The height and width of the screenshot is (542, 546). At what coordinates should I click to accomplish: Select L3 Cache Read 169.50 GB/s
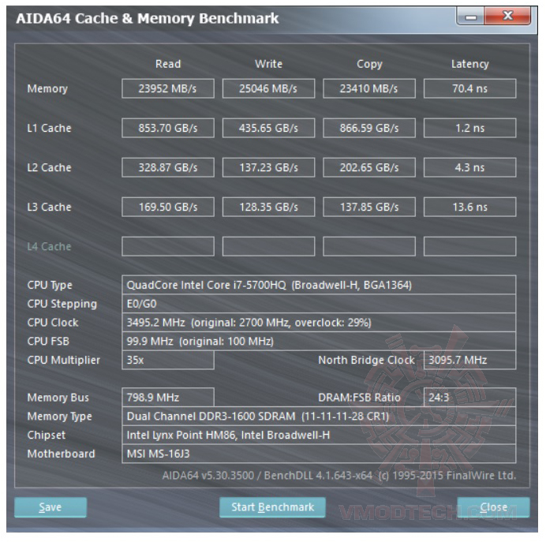[x=168, y=207]
